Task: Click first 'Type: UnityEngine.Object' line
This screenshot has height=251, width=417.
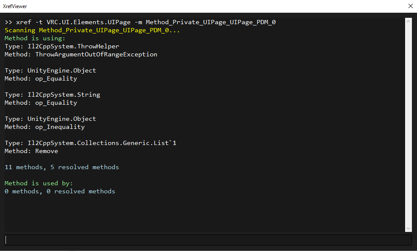Action: pos(50,70)
